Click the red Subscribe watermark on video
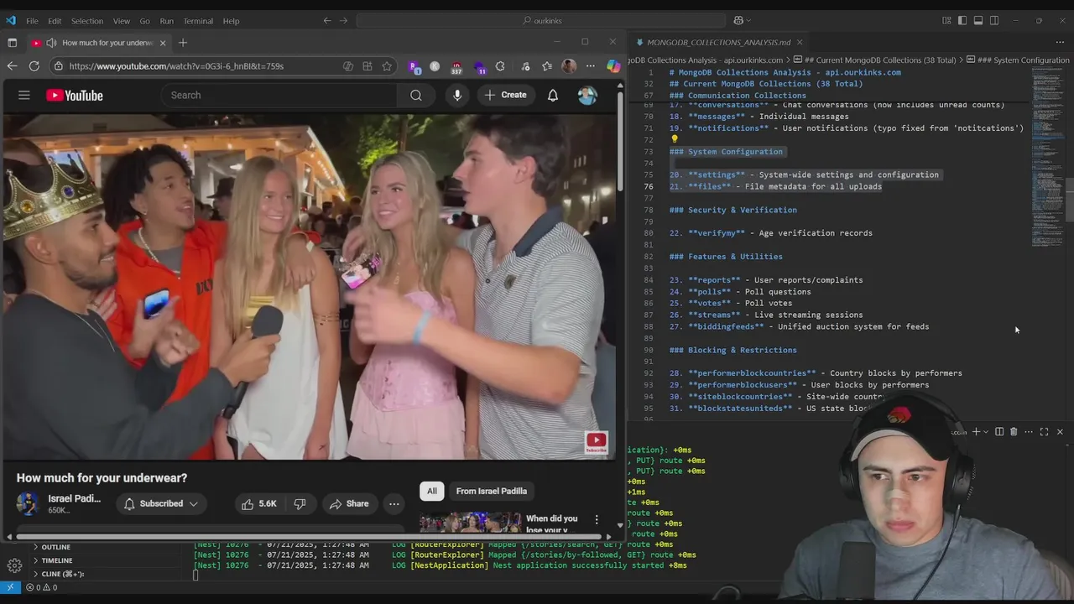 pyautogui.click(x=597, y=443)
